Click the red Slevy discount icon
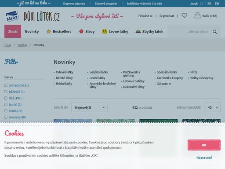This screenshot has width=225, height=169. tap(81, 31)
